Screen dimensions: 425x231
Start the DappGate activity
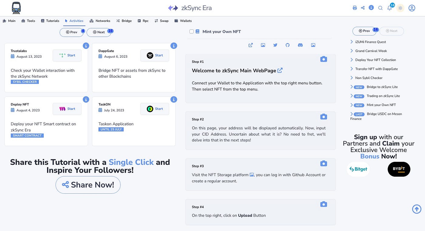pos(155,55)
